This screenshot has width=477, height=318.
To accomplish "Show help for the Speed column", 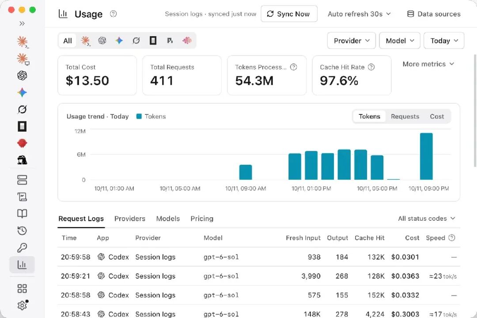I will [452, 238].
